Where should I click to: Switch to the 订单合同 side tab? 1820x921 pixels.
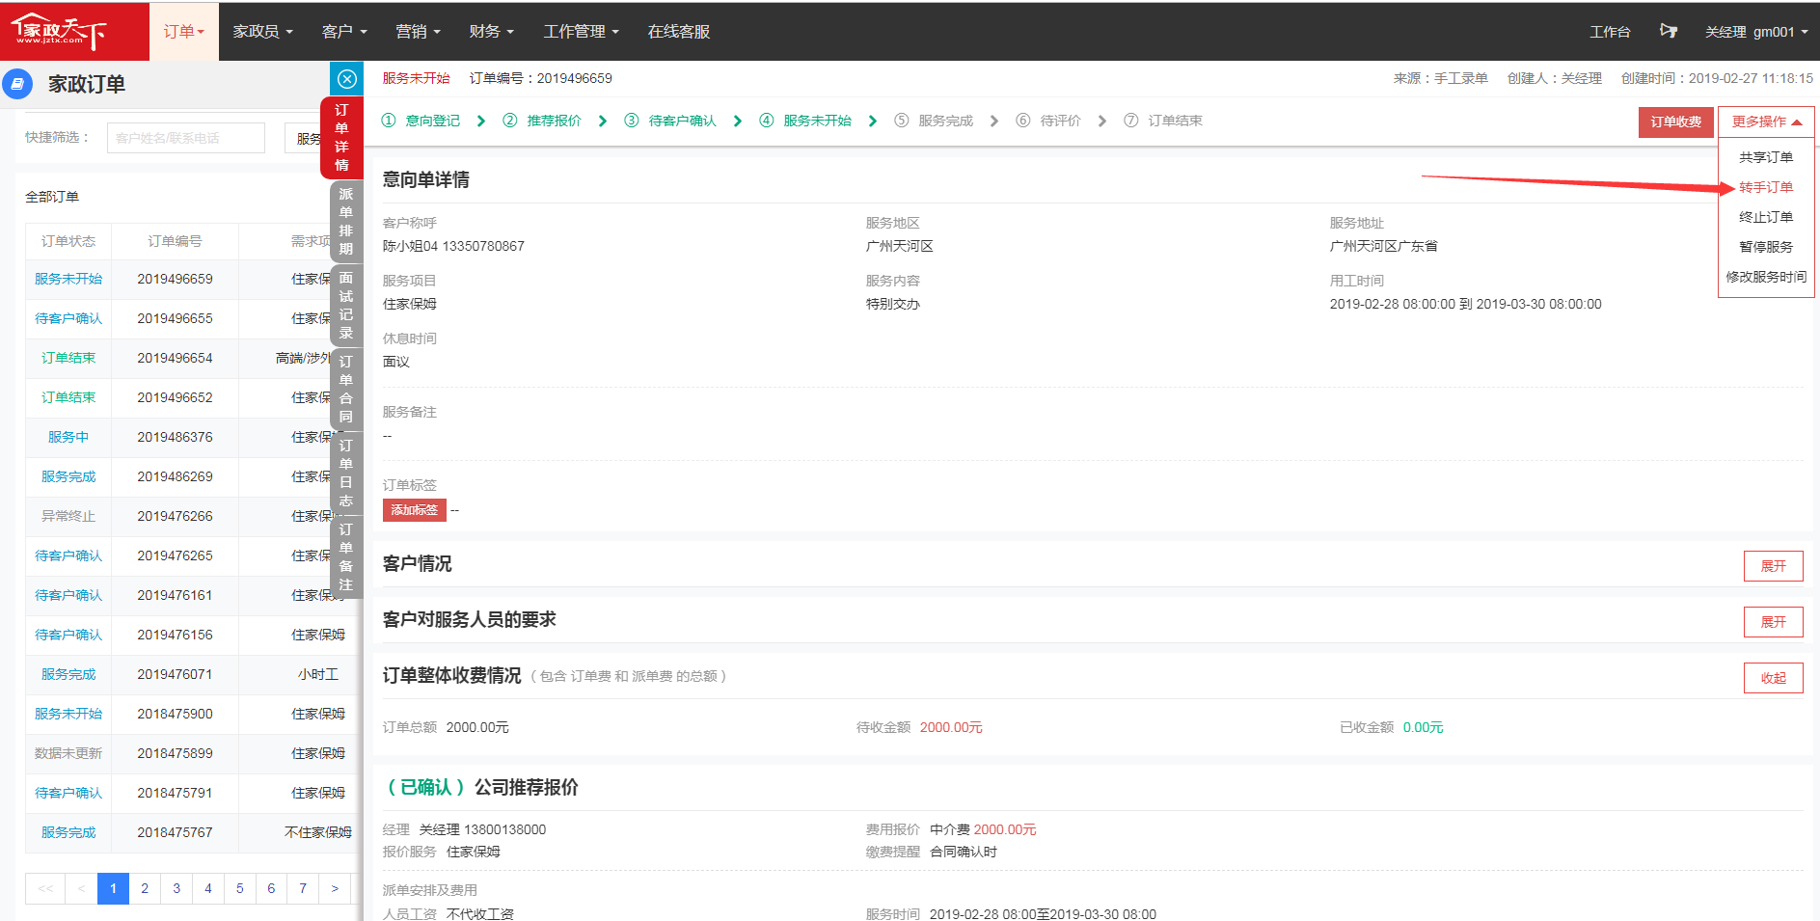(x=346, y=389)
